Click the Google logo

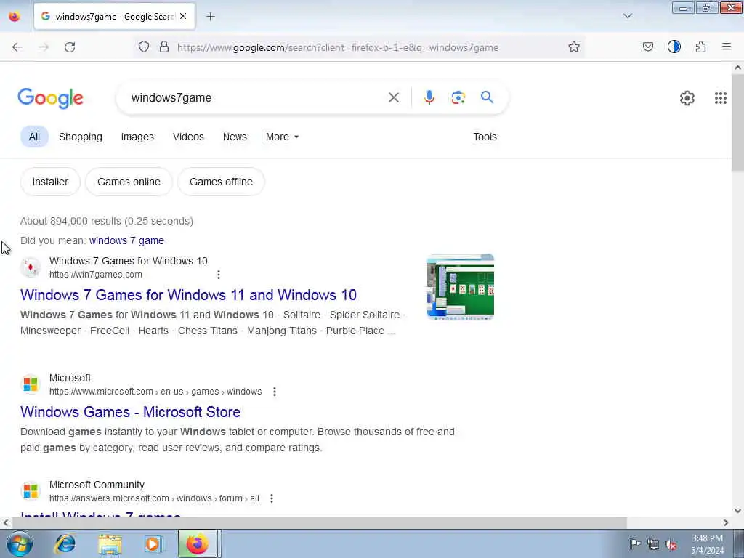coord(51,98)
